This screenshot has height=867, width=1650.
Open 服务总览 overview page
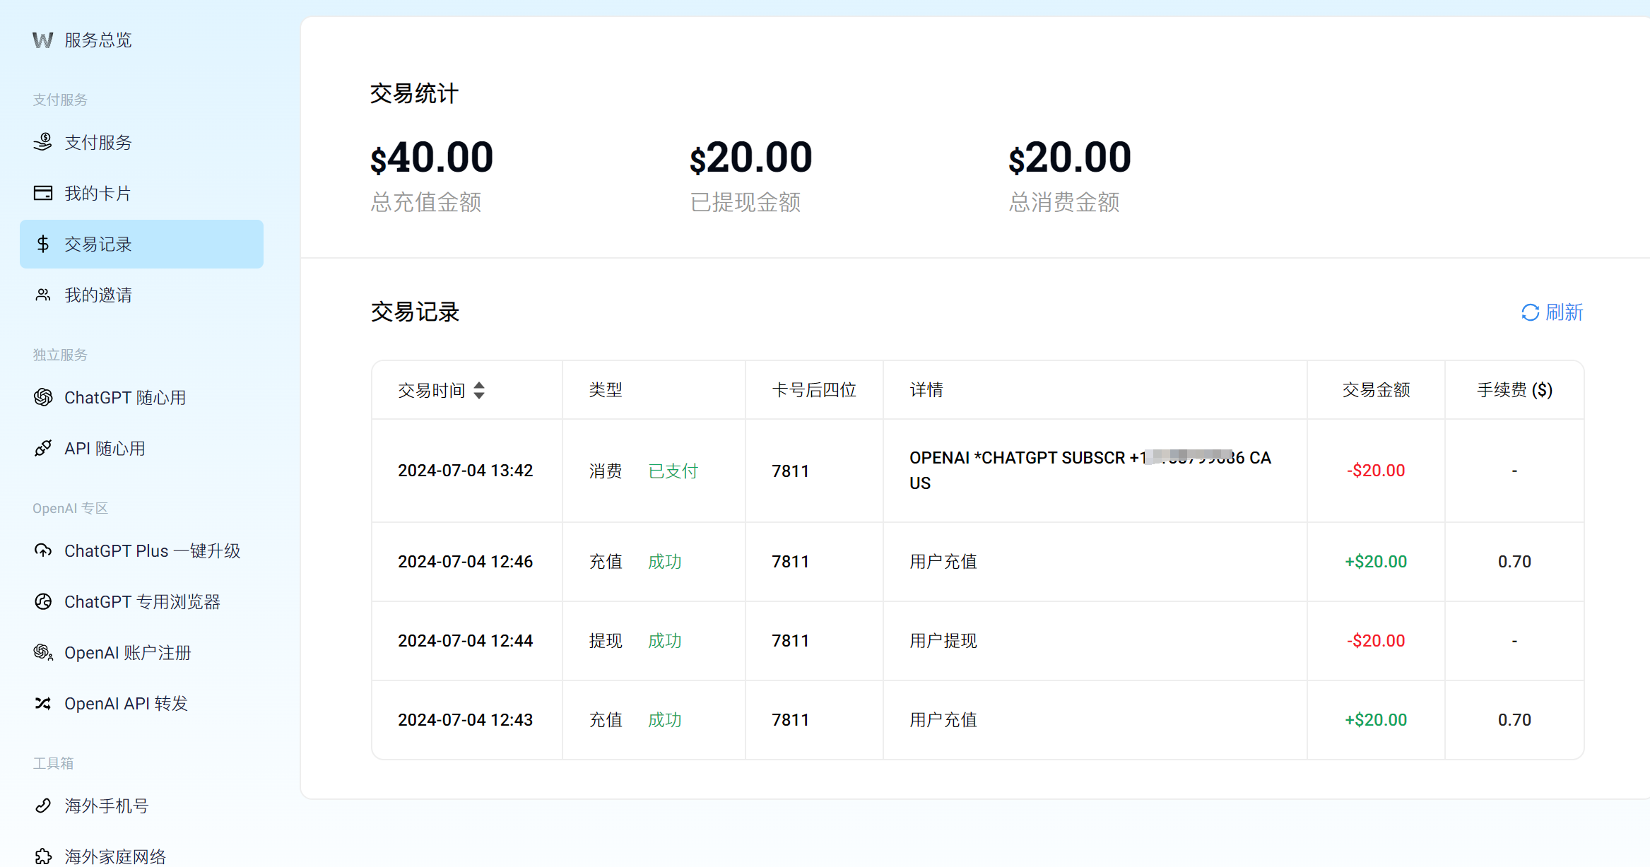pyautogui.click(x=98, y=40)
